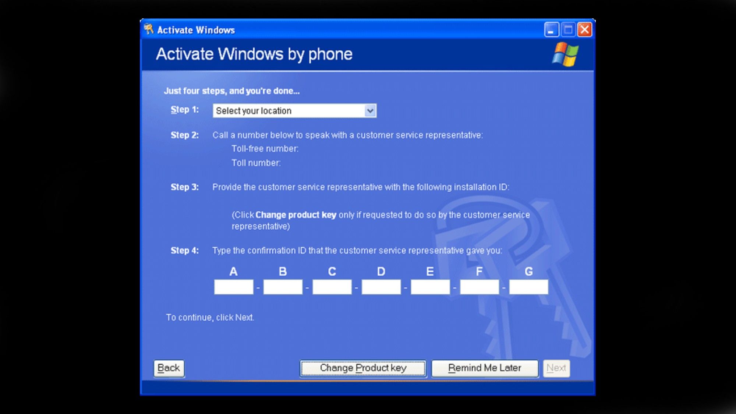Screen dimensions: 736x414
Task: Click the Back button
Action: point(169,368)
